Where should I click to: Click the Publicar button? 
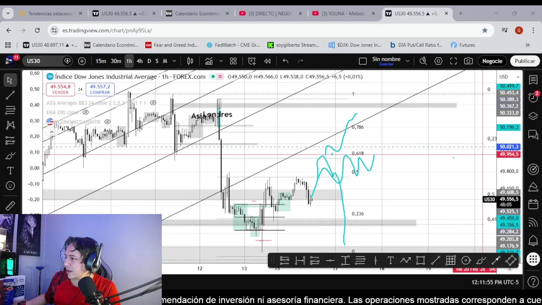(525, 61)
